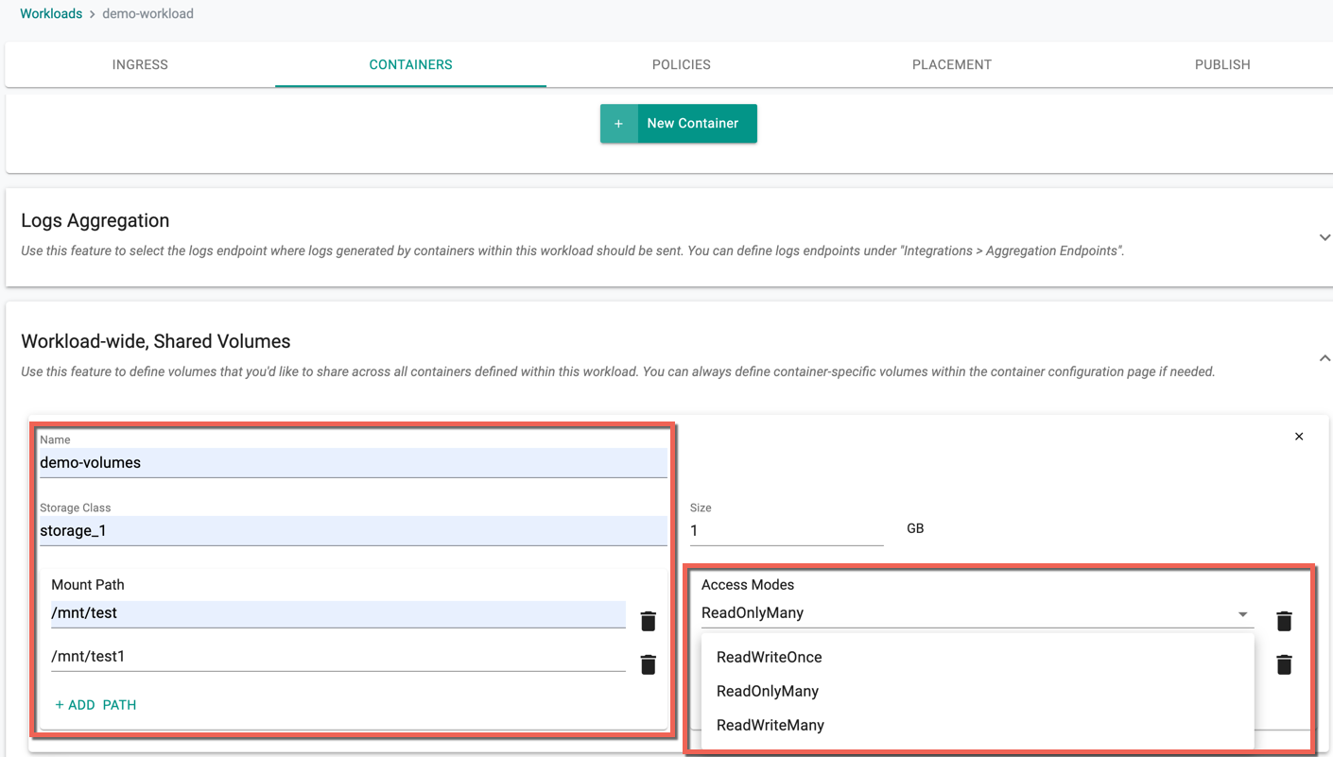This screenshot has height=757, width=1333.
Task: Click the GB unit label
Action: (915, 528)
